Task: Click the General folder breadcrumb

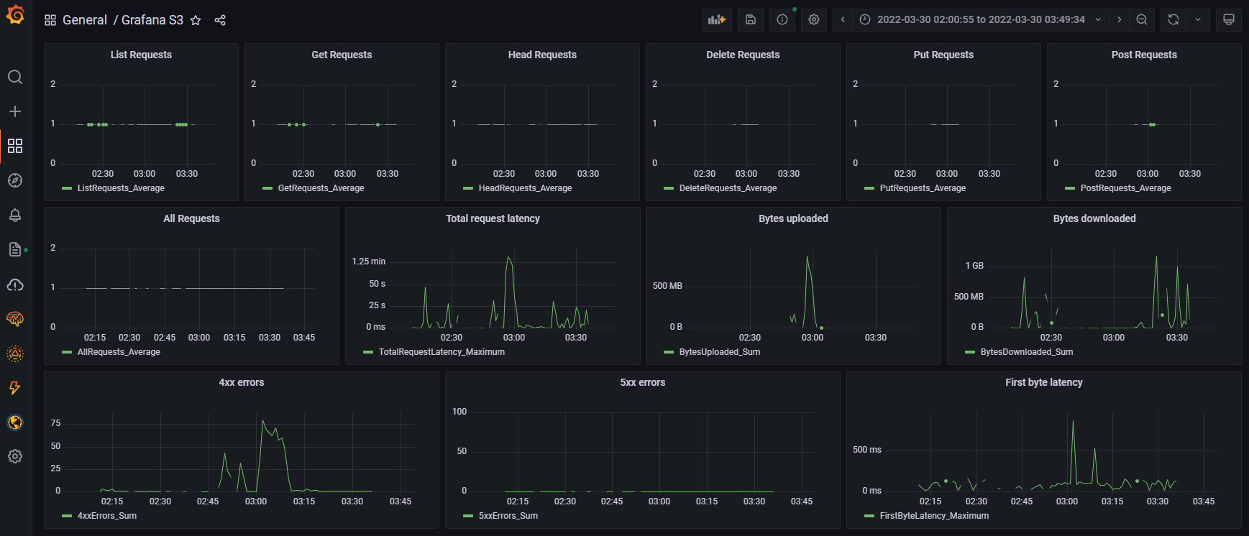Action: coord(85,20)
